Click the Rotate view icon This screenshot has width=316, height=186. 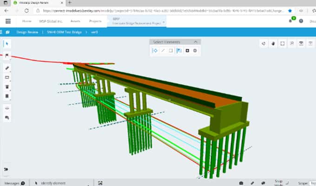pyautogui.click(x=263, y=43)
